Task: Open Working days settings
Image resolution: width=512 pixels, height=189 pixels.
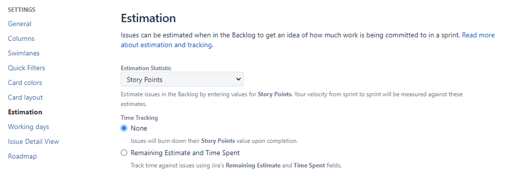Action: coord(28,127)
